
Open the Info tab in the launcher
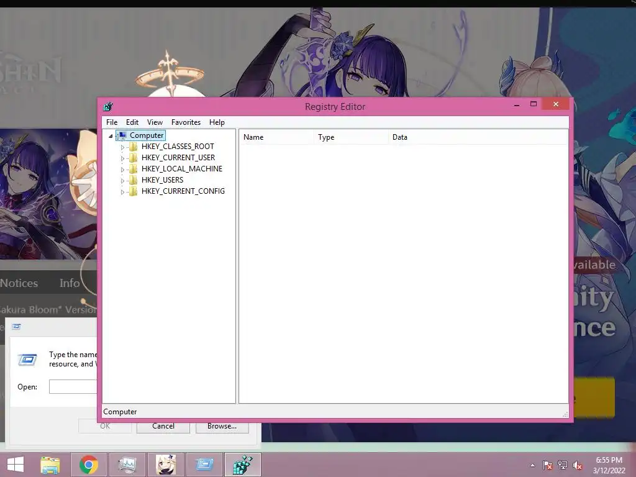(70, 283)
